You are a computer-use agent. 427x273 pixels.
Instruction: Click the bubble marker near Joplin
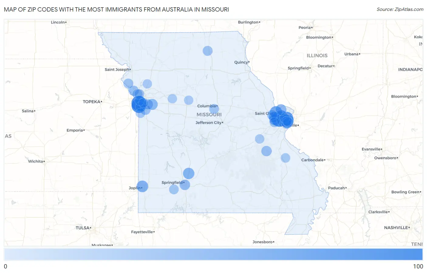click(x=142, y=186)
